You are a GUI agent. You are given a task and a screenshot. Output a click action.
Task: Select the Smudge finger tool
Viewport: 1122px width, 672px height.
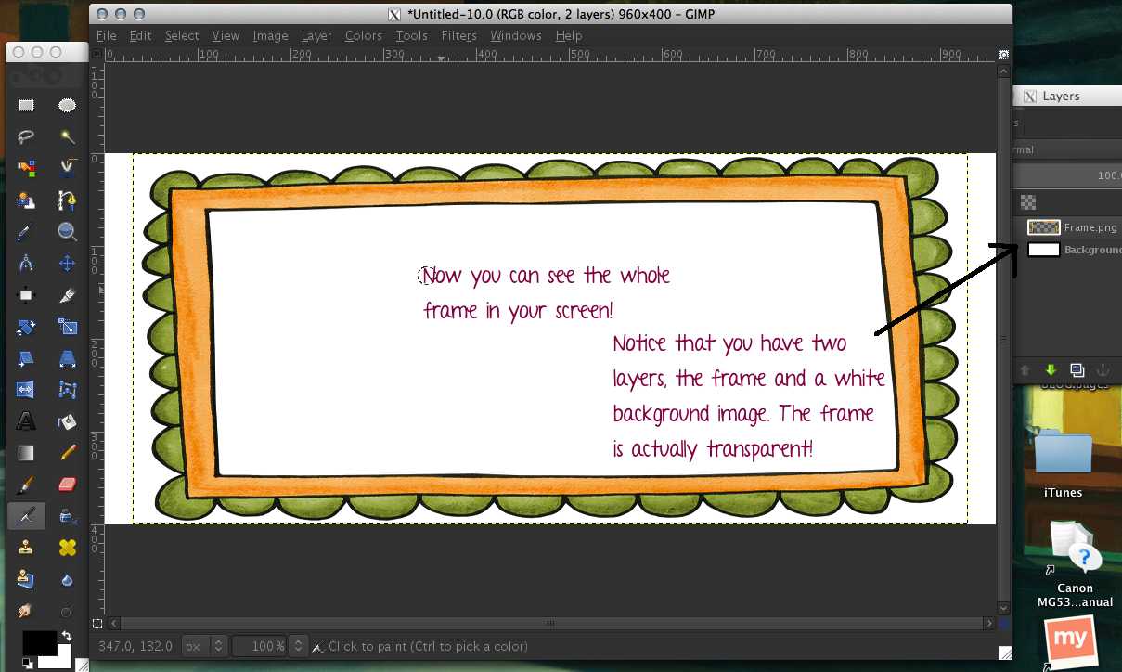[x=27, y=611]
